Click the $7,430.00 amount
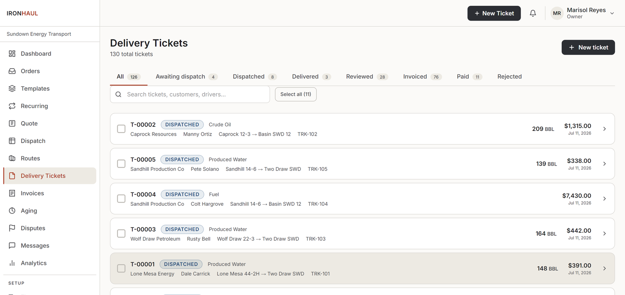 click(x=577, y=196)
